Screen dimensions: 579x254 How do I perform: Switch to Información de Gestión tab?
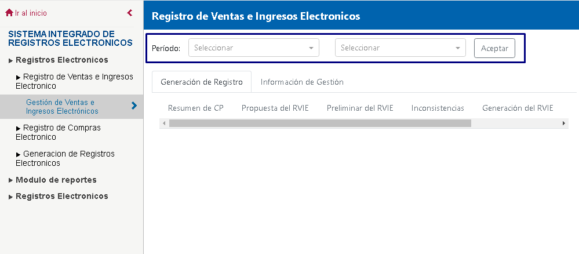302,82
